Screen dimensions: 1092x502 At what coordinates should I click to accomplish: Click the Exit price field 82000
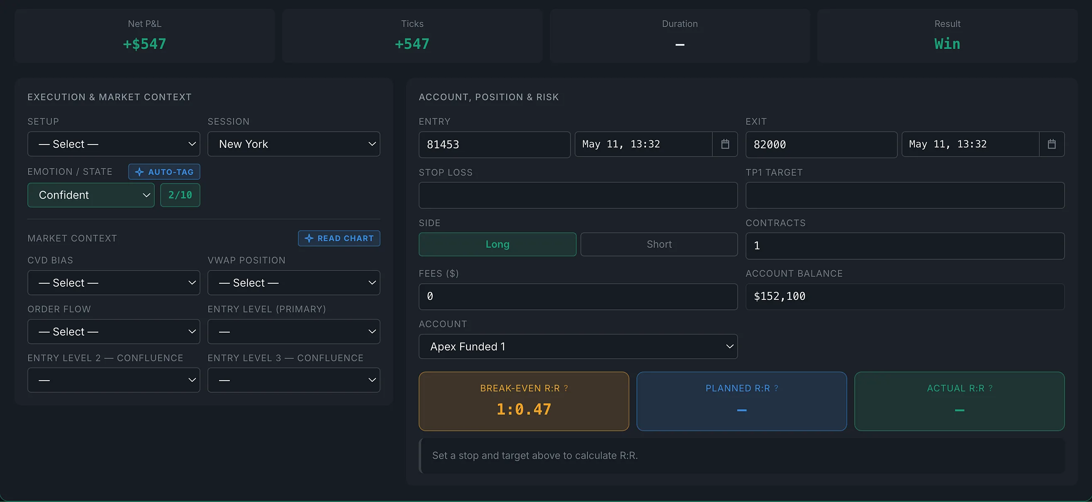pyautogui.click(x=821, y=144)
